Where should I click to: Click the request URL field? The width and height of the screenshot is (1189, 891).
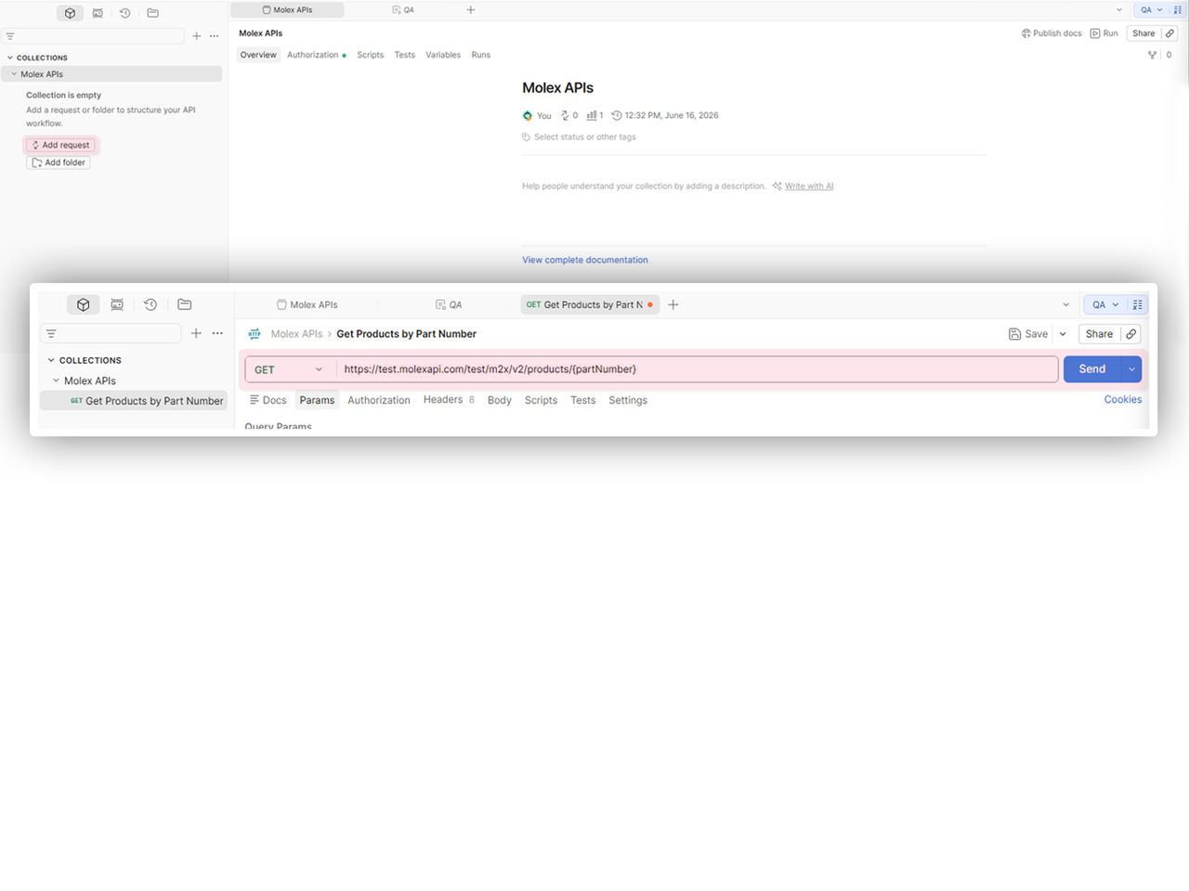coord(697,369)
